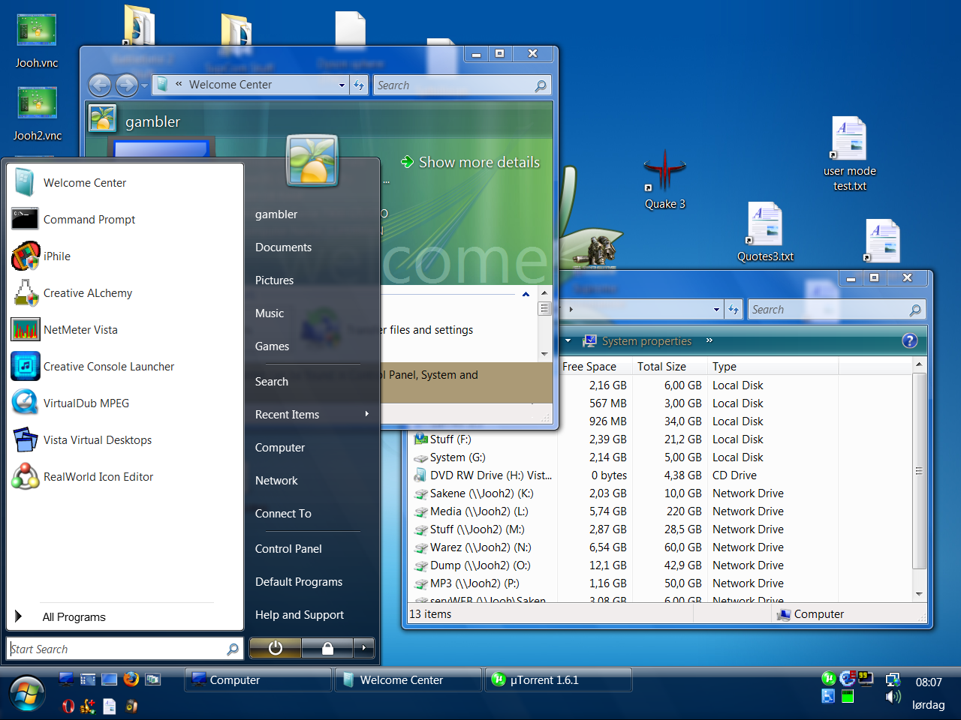Click the refresh button in Welcome Center address bar
This screenshot has height=720, width=961.
coord(359,85)
